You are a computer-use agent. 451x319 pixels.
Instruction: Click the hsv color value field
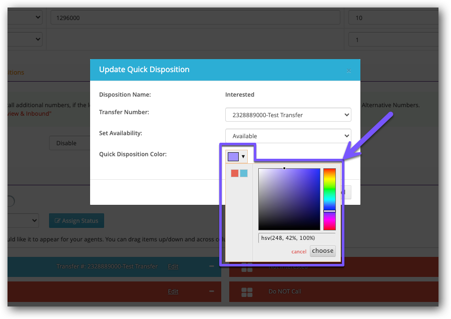[297, 238]
